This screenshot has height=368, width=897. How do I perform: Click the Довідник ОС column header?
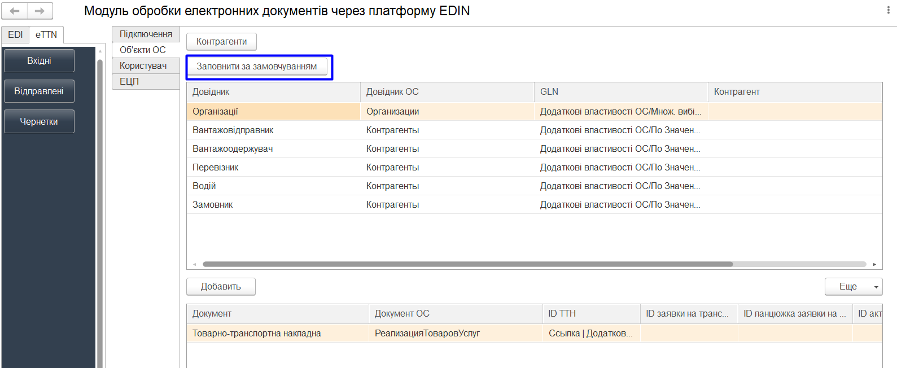tap(448, 91)
